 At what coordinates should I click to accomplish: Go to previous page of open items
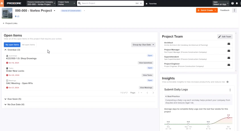[147, 93]
